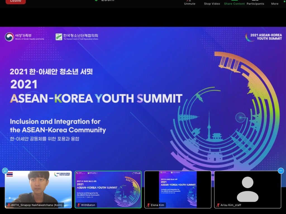Select the WithBaton video tile
This screenshot has width=286, height=214.
(x=108, y=187)
